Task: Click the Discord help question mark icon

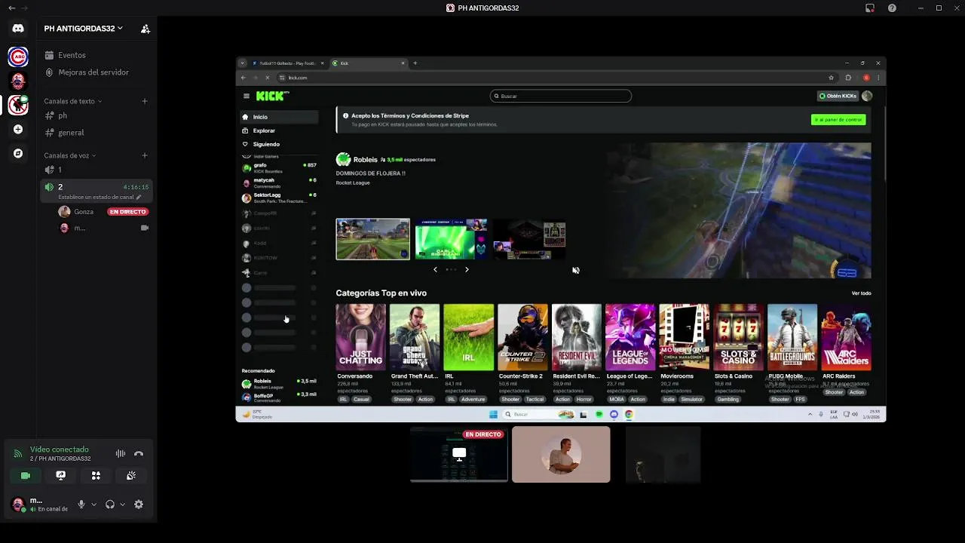Action: tap(893, 8)
